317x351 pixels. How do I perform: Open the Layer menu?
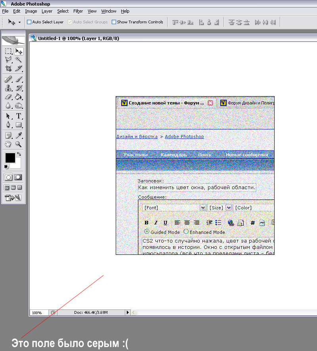pyautogui.click(x=47, y=11)
